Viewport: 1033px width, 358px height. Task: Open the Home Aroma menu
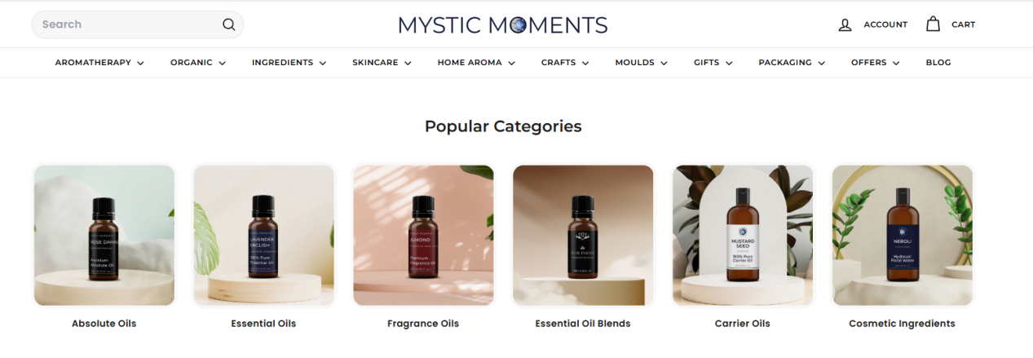point(475,63)
